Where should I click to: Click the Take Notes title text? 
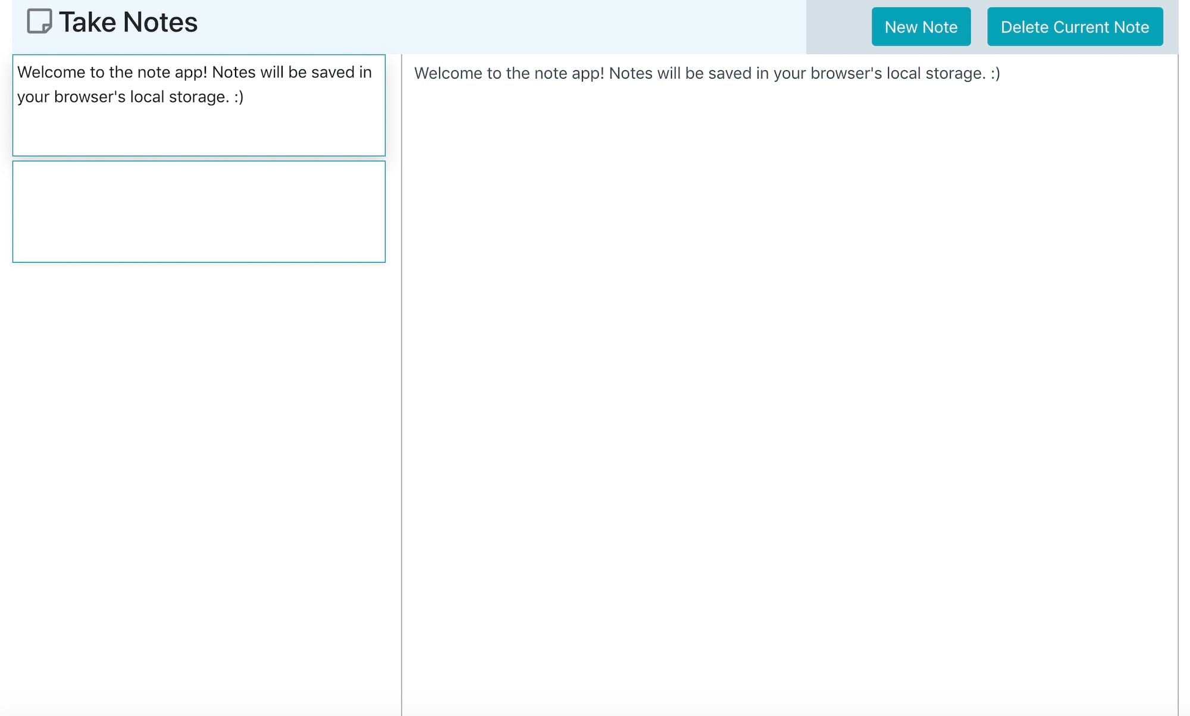pyautogui.click(x=128, y=23)
